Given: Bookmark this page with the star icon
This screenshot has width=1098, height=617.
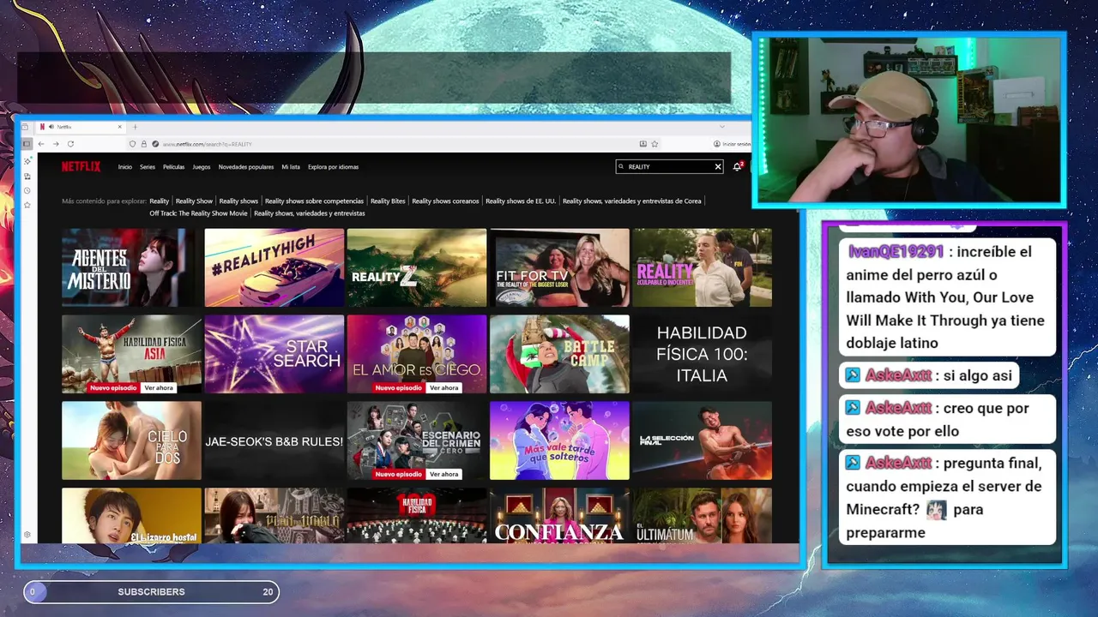Looking at the screenshot, I should click(655, 144).
